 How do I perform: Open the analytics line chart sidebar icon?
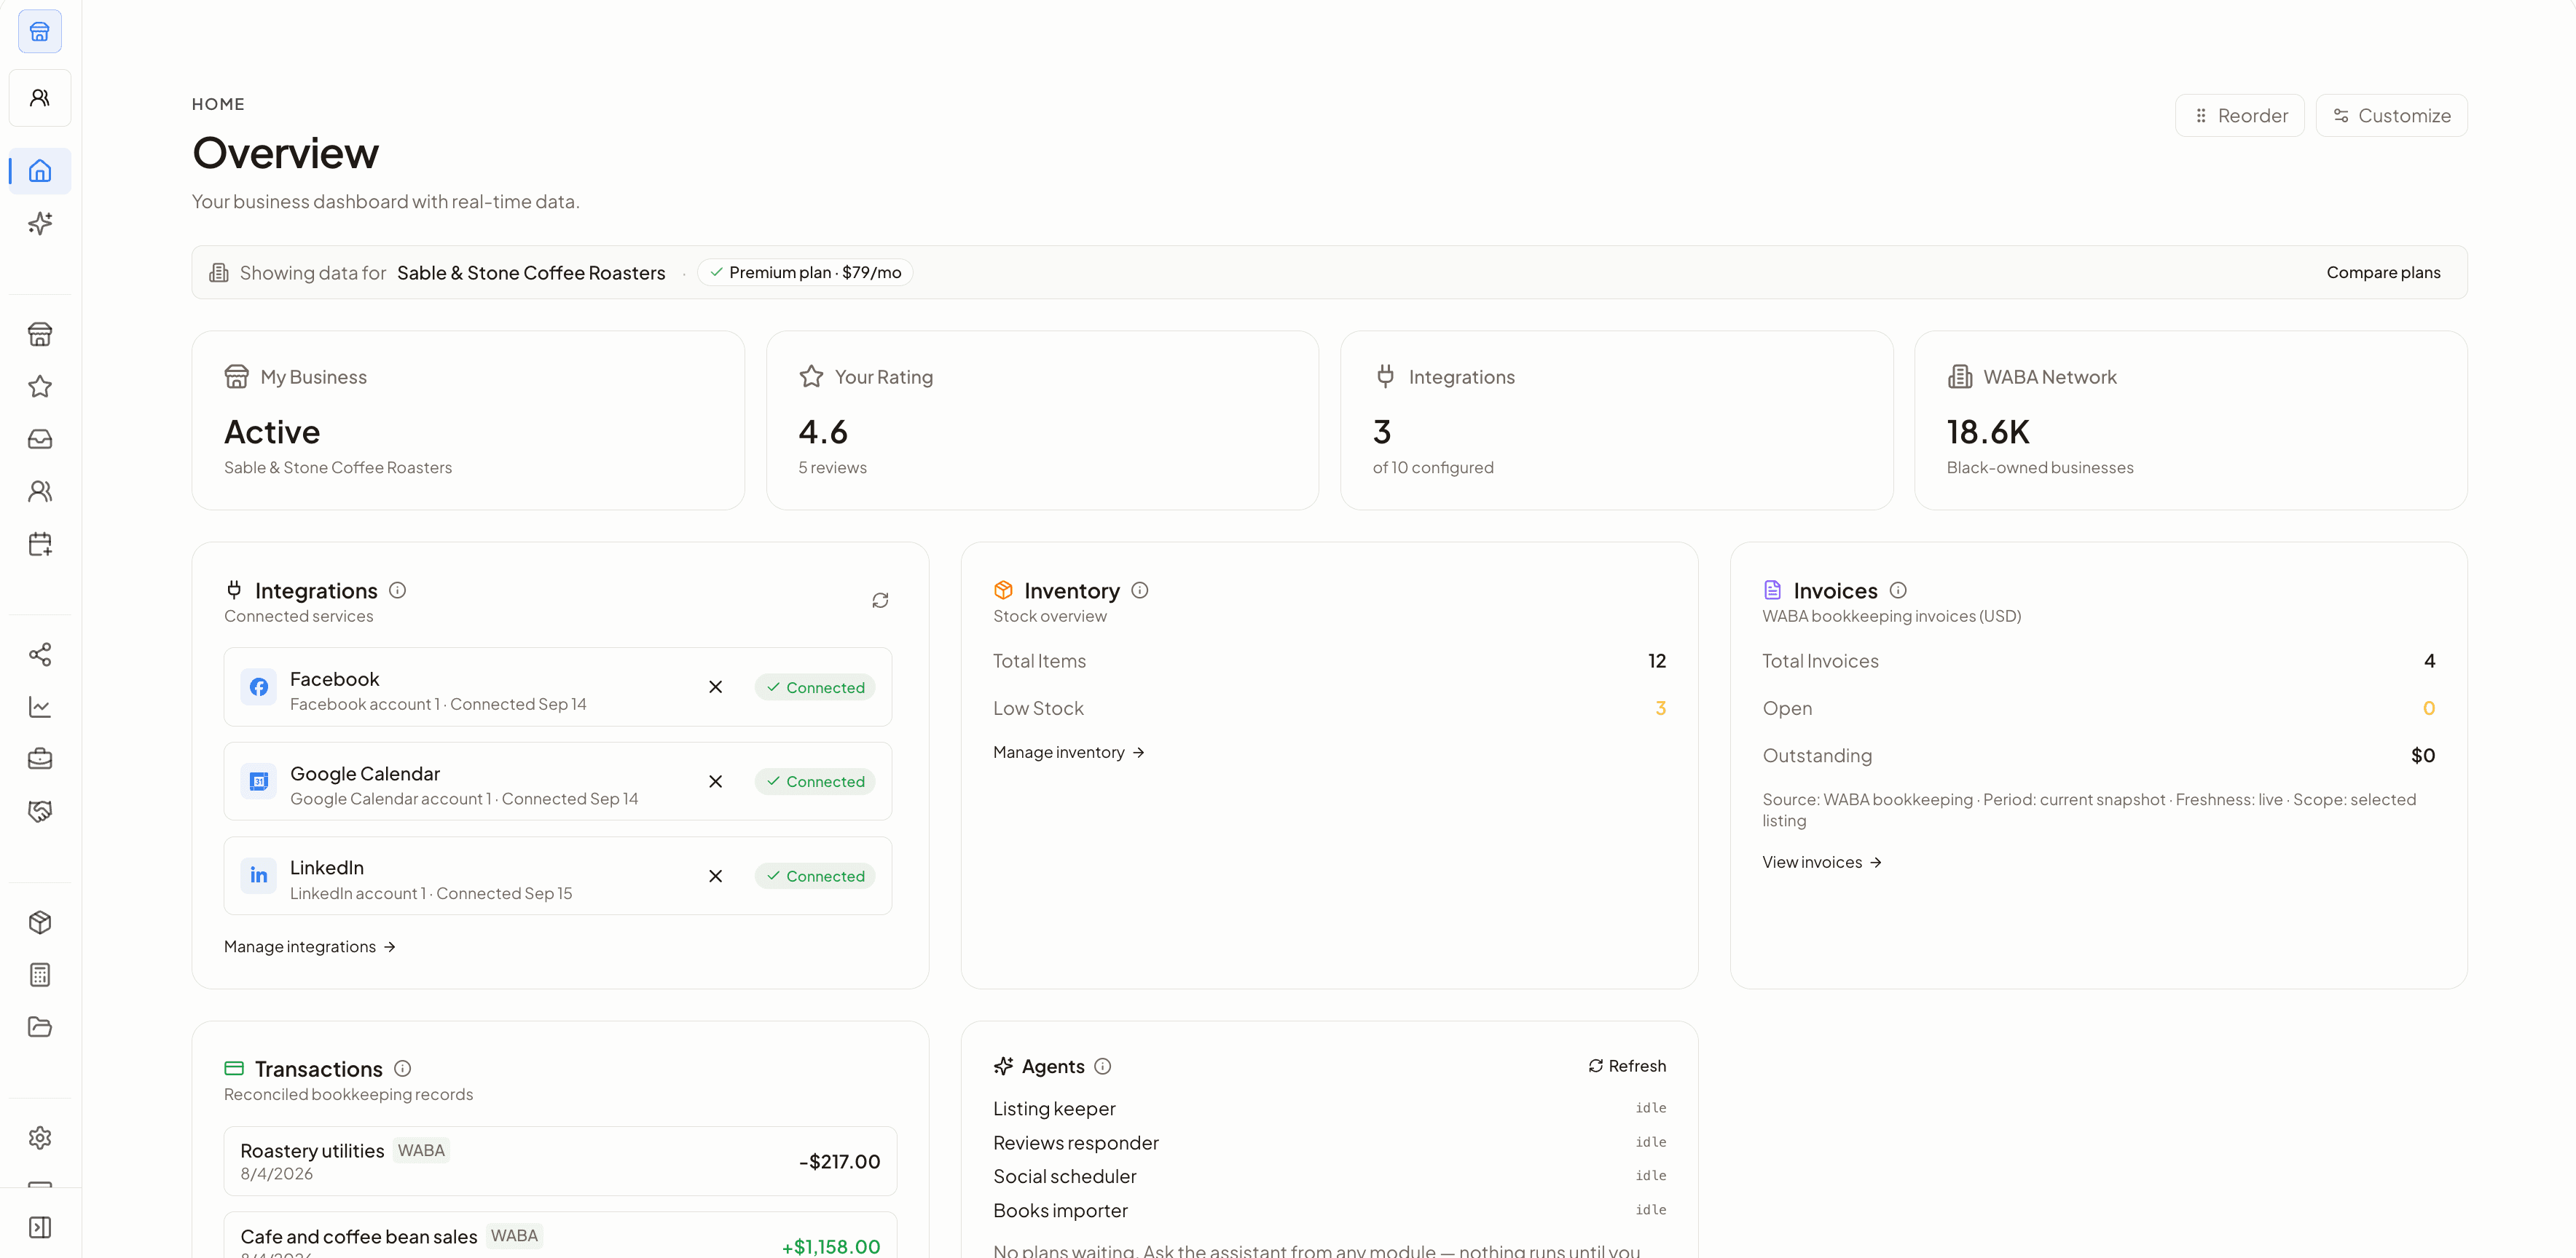(40, 706)
